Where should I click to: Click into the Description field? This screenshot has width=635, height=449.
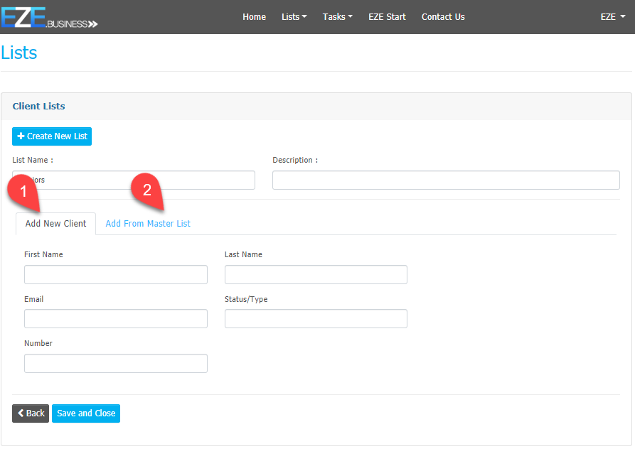click(x=446, y=180)
